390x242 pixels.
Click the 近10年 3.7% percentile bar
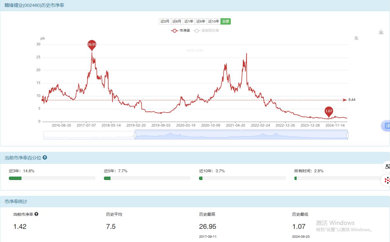pyautogui.click(x=242, y=178)
